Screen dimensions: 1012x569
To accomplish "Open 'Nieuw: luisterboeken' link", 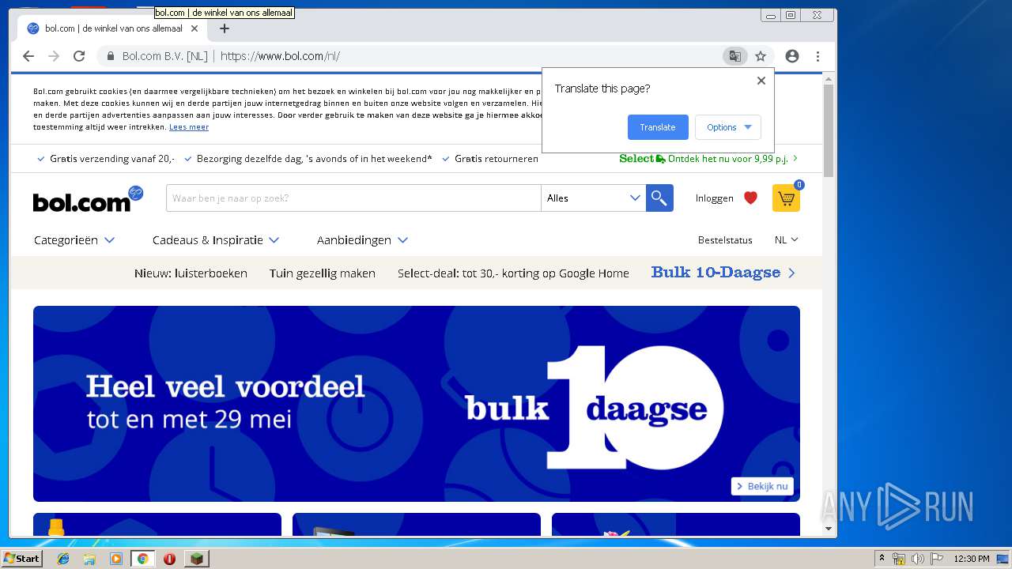I will (191, 273).
